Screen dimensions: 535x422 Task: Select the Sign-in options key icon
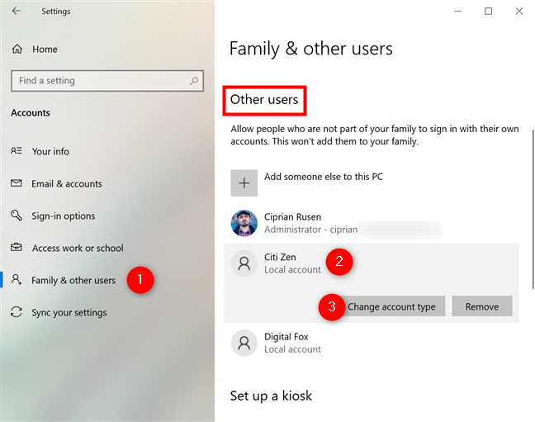pos(17,216)
